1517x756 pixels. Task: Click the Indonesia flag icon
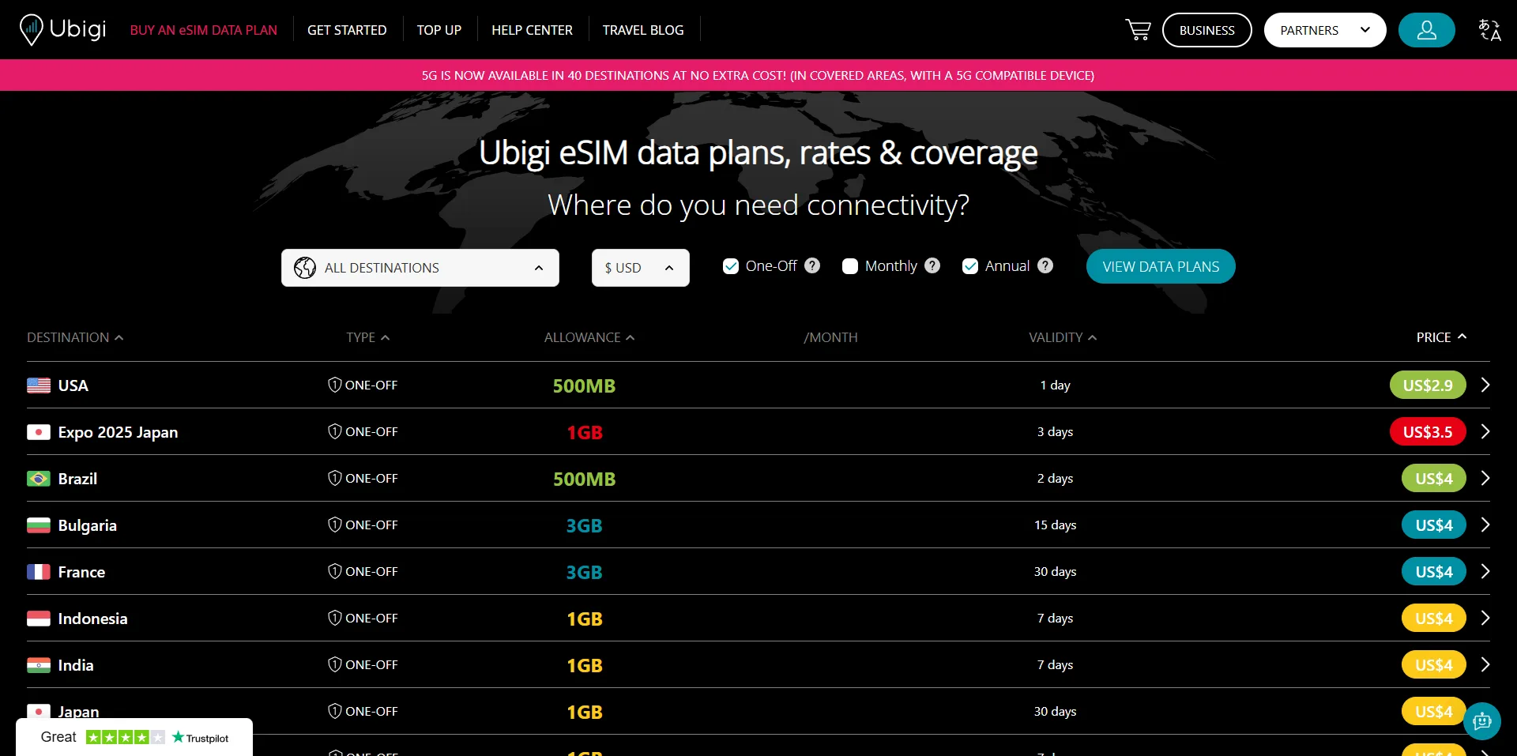pos(39,619)
